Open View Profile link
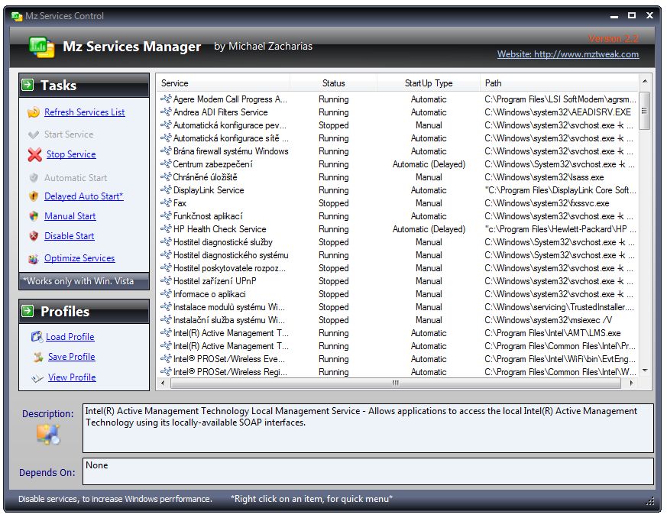This screenshot has height=518, width=667. pos(72,377)
